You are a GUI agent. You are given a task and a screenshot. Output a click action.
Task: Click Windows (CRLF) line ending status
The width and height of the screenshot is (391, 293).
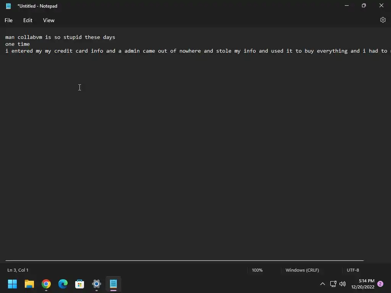pyautogui.click(x=302, y=270)
